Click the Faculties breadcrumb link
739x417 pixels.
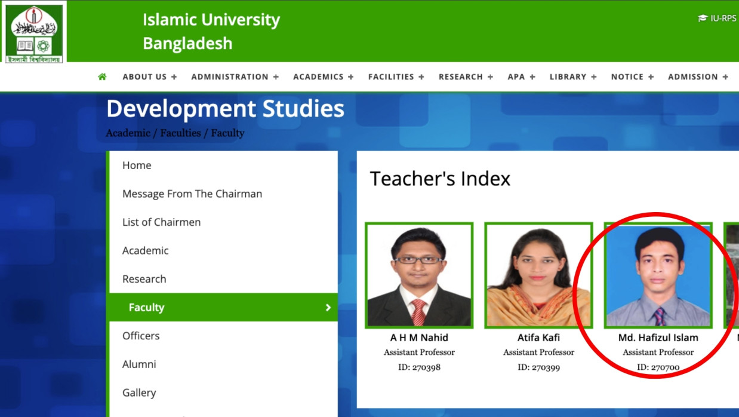pyautogui.click(x=180, y=133)
